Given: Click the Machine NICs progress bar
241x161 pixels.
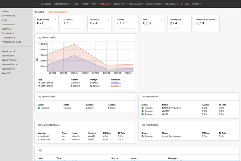Looking at the screenshot, I should click(x=179, y=28).
